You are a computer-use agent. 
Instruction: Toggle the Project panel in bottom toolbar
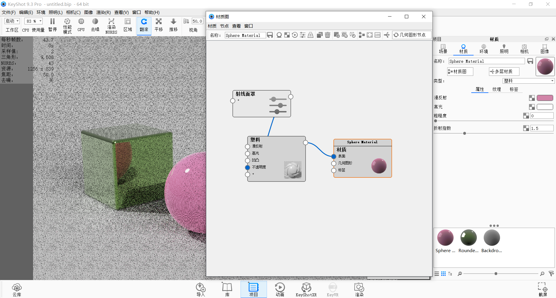254,290
